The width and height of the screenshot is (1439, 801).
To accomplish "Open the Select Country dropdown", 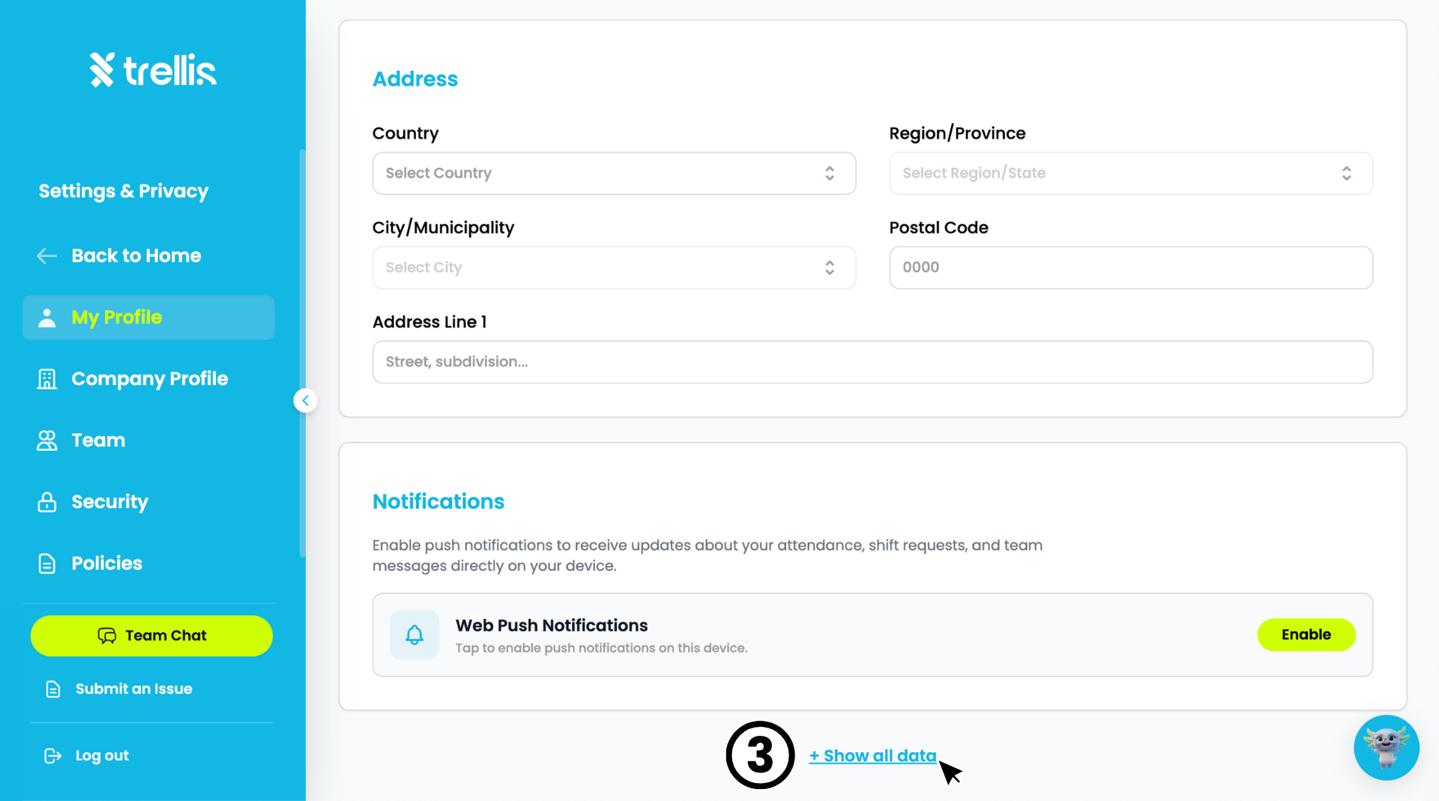I will click(x=614, y=174).
